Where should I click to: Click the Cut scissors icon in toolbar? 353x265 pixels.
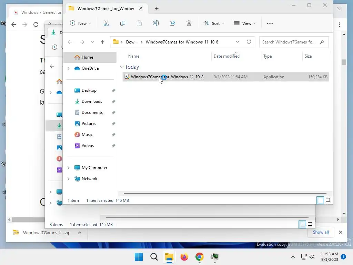[106, 23]
